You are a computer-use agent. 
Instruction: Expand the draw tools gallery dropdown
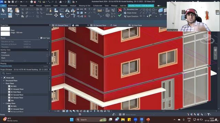156,16
